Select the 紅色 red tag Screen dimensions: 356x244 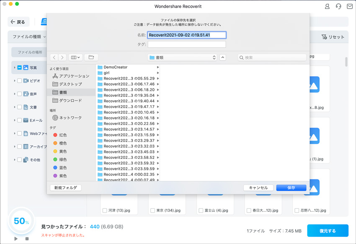[60, 135]
